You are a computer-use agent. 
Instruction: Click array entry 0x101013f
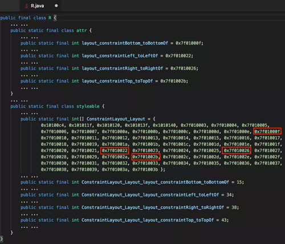136,125
